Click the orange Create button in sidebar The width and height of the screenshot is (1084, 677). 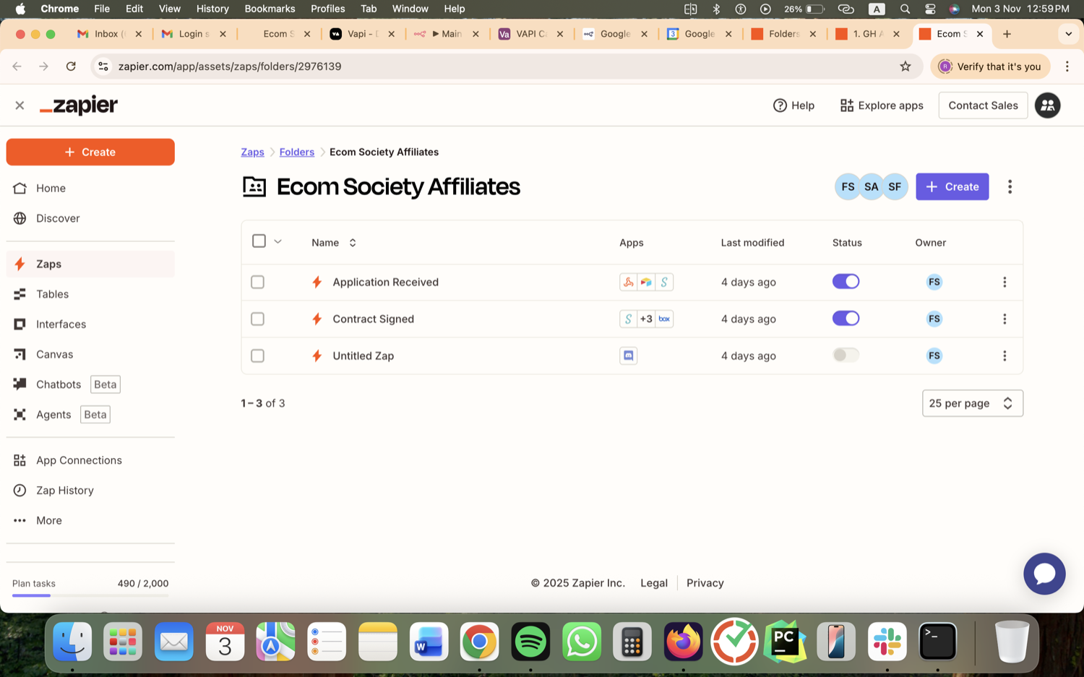pos(90,152)
